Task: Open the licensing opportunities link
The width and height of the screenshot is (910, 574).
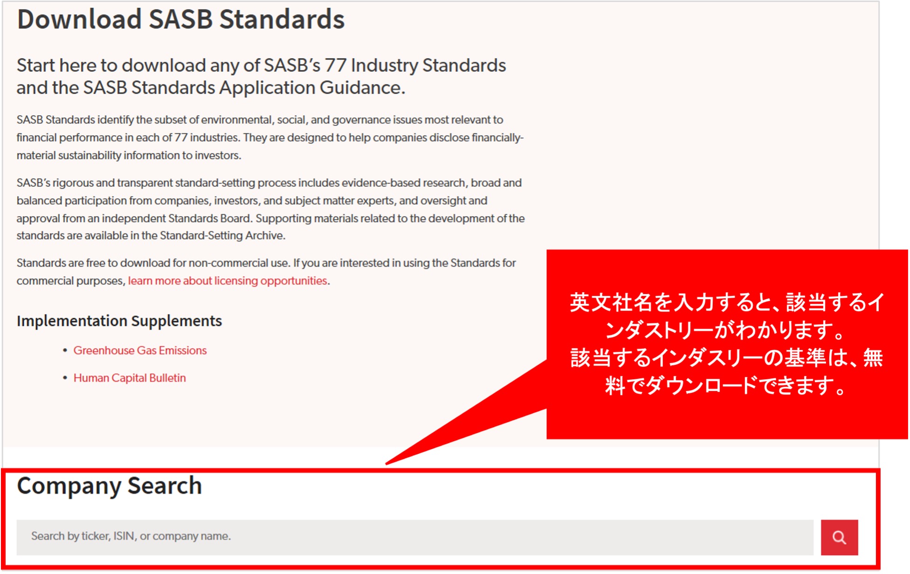Action: click(x=227, y=281)
